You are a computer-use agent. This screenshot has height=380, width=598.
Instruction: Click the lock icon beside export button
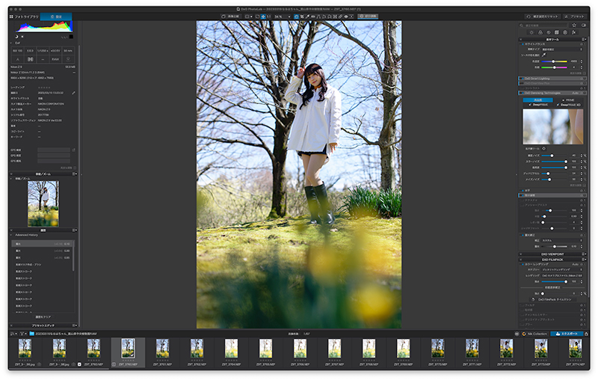coord(586,334)
